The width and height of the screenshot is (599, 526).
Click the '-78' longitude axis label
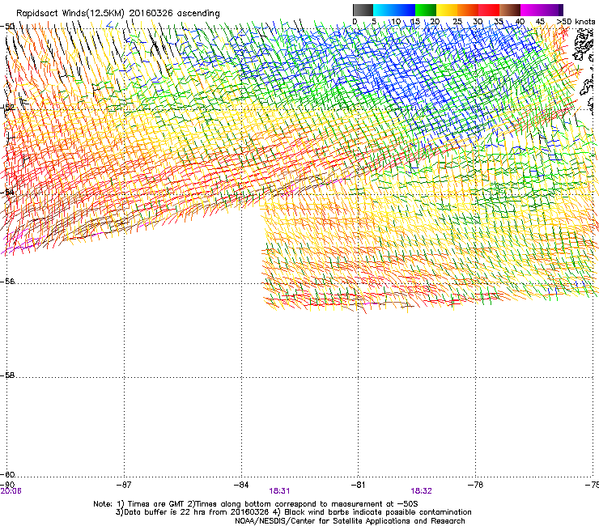(475, 485)
